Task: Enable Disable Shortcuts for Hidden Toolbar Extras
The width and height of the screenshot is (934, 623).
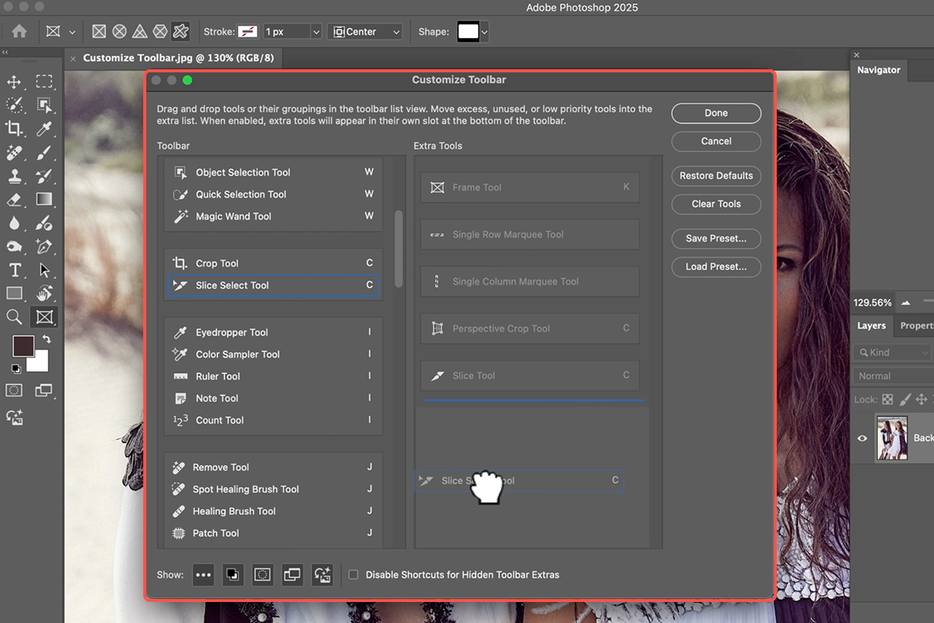Action: tap(354, 575)
